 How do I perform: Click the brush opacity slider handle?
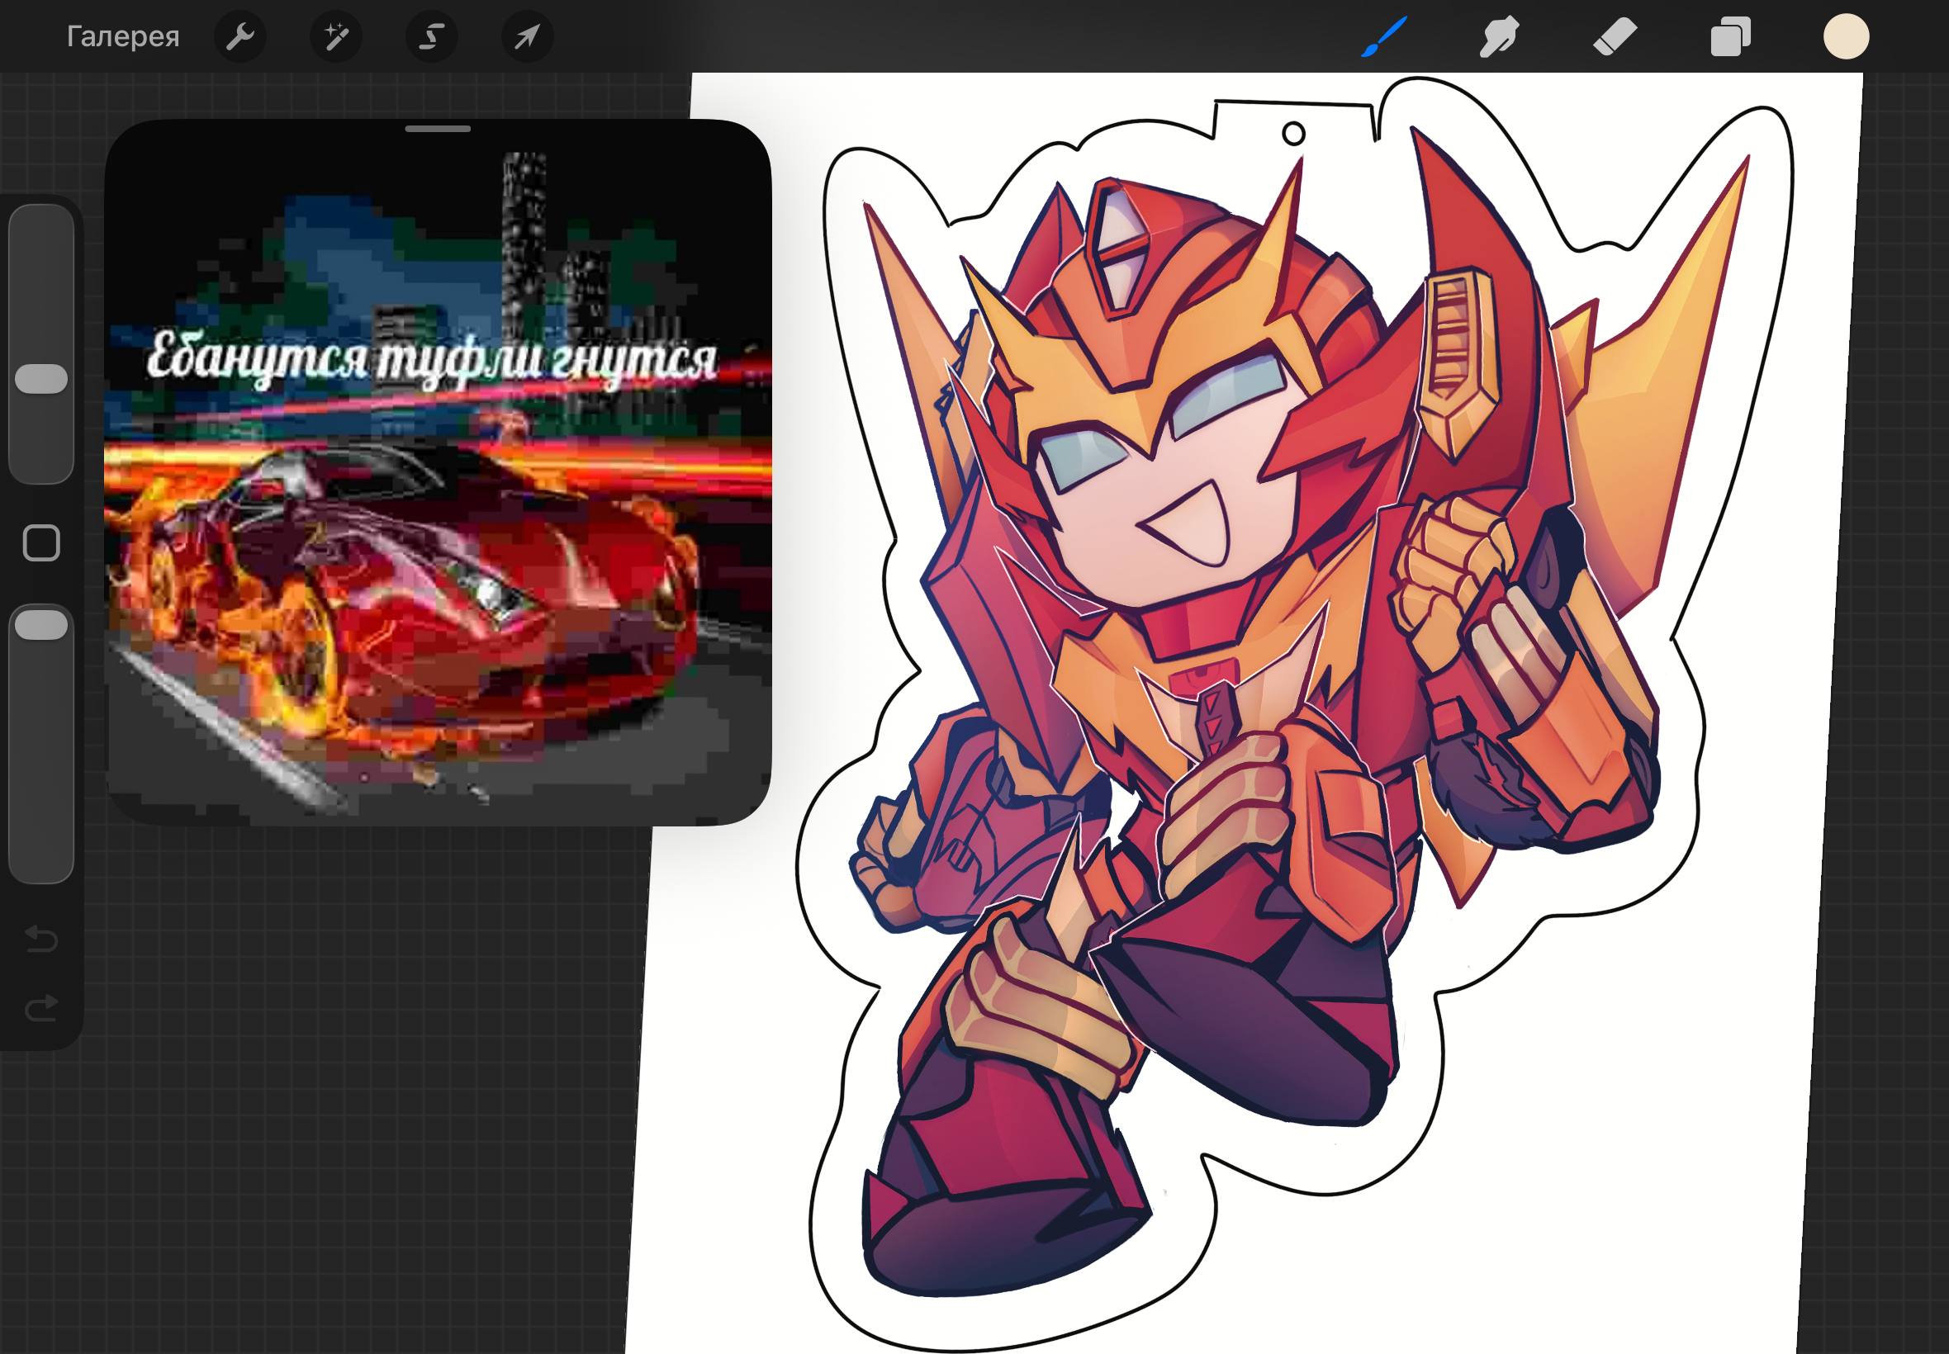point(41,625)
